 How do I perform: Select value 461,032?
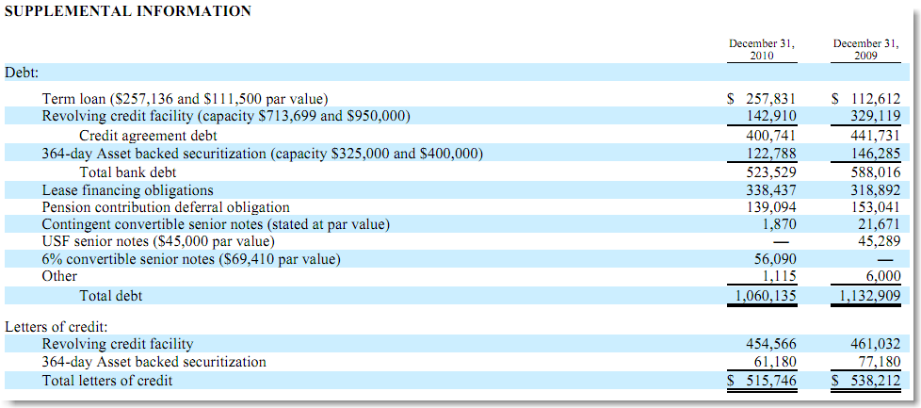click(875, 345)
